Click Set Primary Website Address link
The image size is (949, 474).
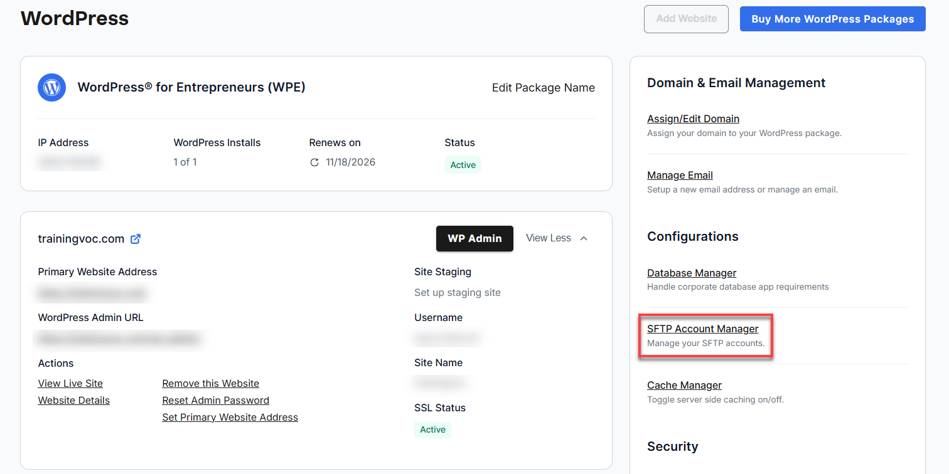[x=230, y=417]
